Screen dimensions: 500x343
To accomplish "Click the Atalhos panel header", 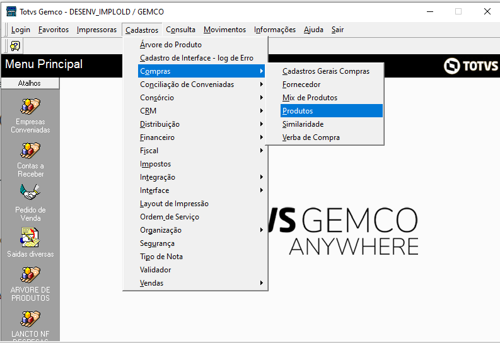I will tap(30, 83).
